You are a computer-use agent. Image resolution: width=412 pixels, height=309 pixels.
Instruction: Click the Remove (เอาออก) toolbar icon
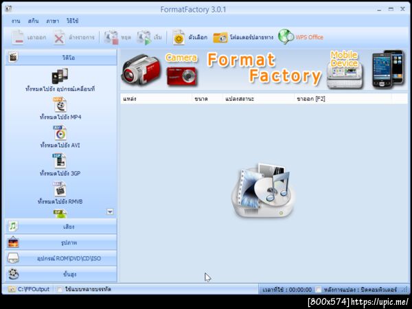click(18, 37)
